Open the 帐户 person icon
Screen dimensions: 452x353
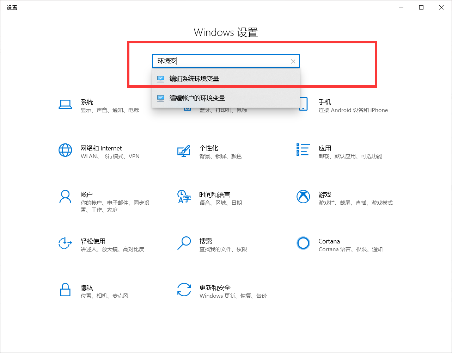pos(65,197)
